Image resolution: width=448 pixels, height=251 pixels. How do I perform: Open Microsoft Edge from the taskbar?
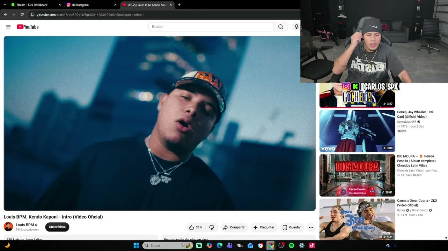coord(219,245)
